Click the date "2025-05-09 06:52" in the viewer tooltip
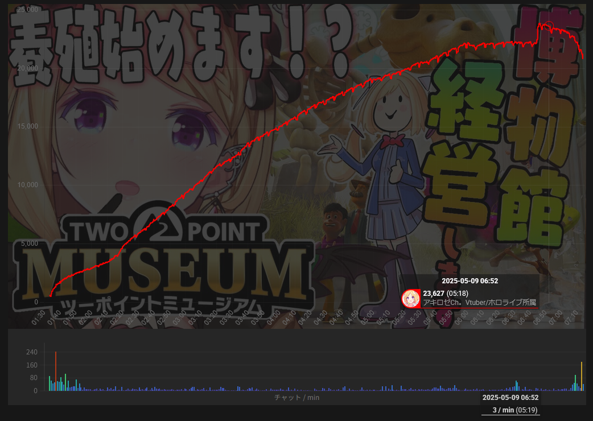Viewport: 593px width, 421px height. point(470,281)
